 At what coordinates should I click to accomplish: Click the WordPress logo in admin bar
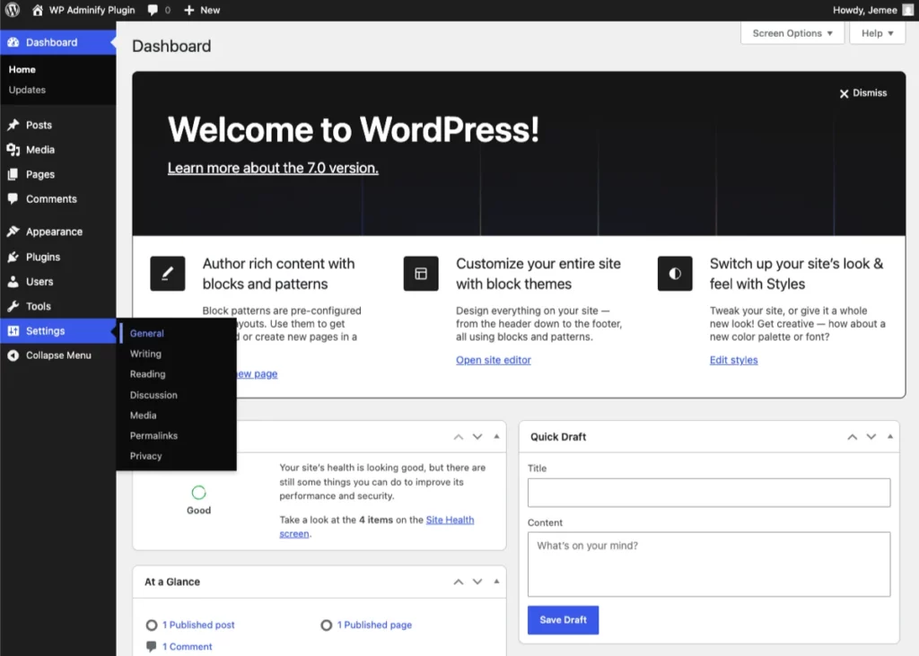(13, 10)
